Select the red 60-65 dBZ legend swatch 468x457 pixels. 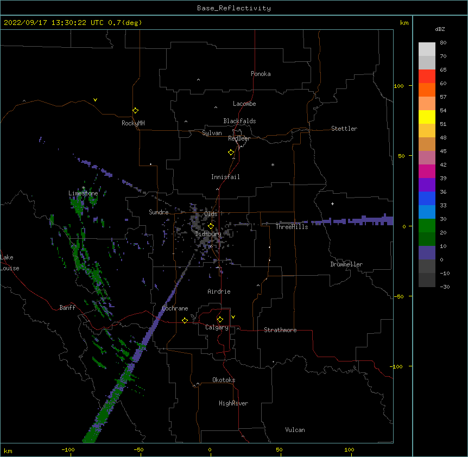pyautogui.click(x=427, y=77)
